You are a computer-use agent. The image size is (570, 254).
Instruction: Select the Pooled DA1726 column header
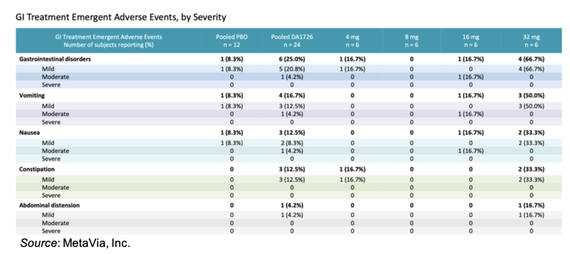292,41
